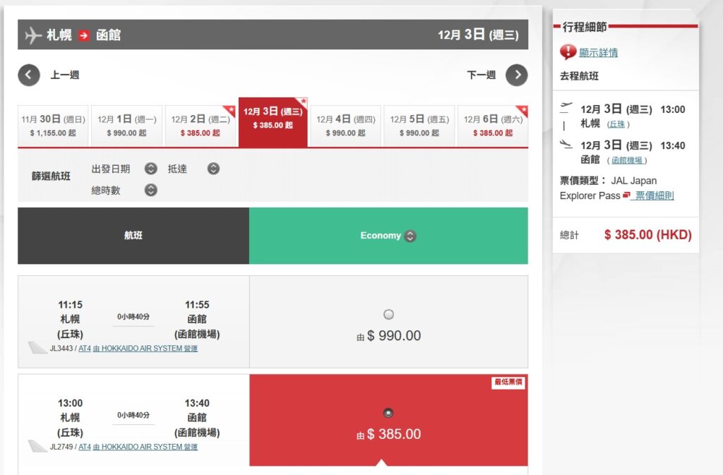
Task: Select the $385.00 lowest fare radio button
Action: (388, 413)
